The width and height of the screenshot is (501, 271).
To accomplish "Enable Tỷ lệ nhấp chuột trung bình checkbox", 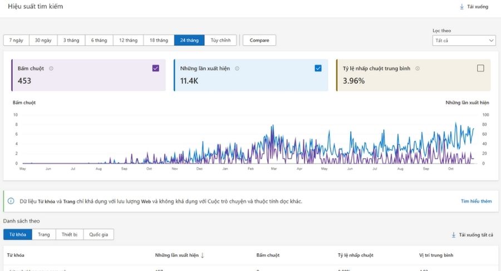I will click(x=480, y=68).
